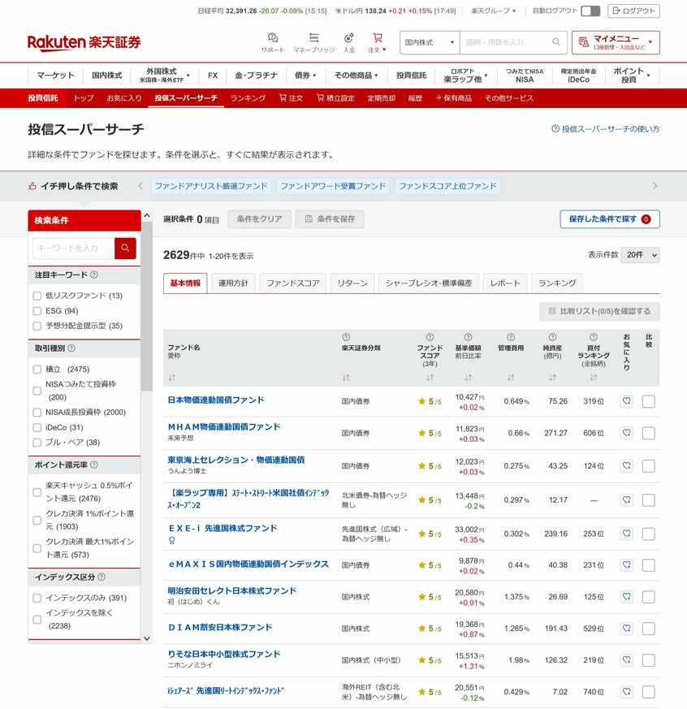
Task: Switch to the リターン tab
Action: [x=352, y=283]
